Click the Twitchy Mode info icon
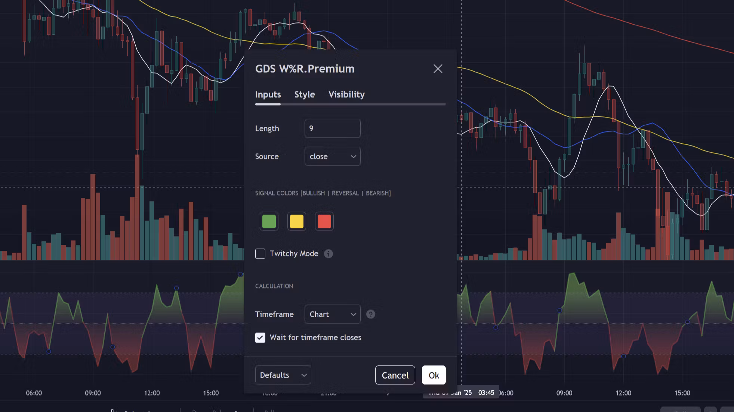Image resolution: width=734 pixels, height=412 pixels. point(328,254)
